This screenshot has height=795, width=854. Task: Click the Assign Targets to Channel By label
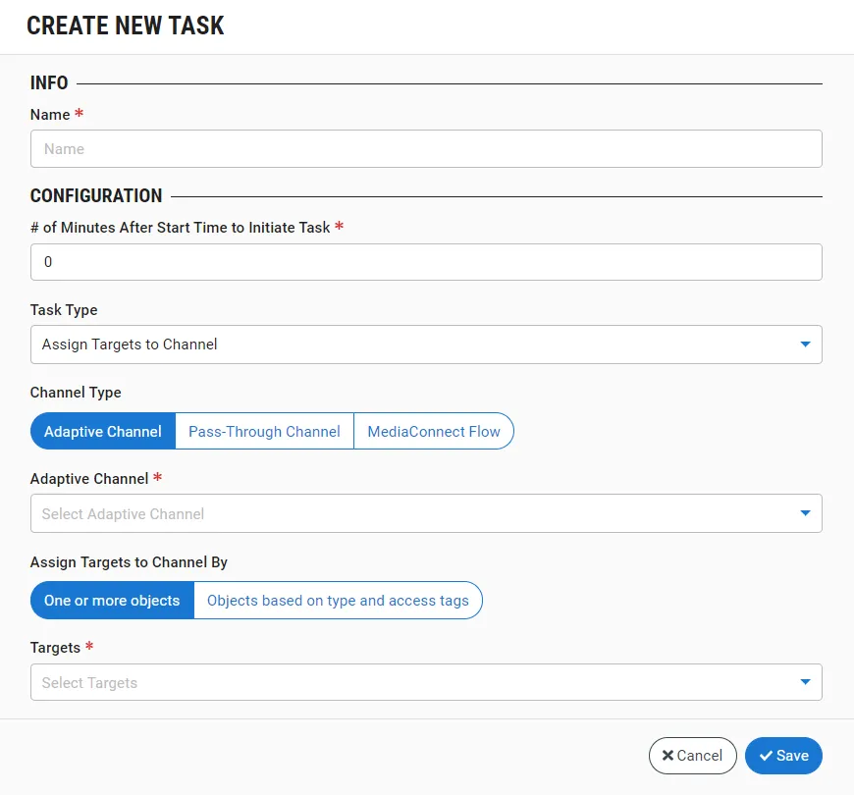point(129,562)
